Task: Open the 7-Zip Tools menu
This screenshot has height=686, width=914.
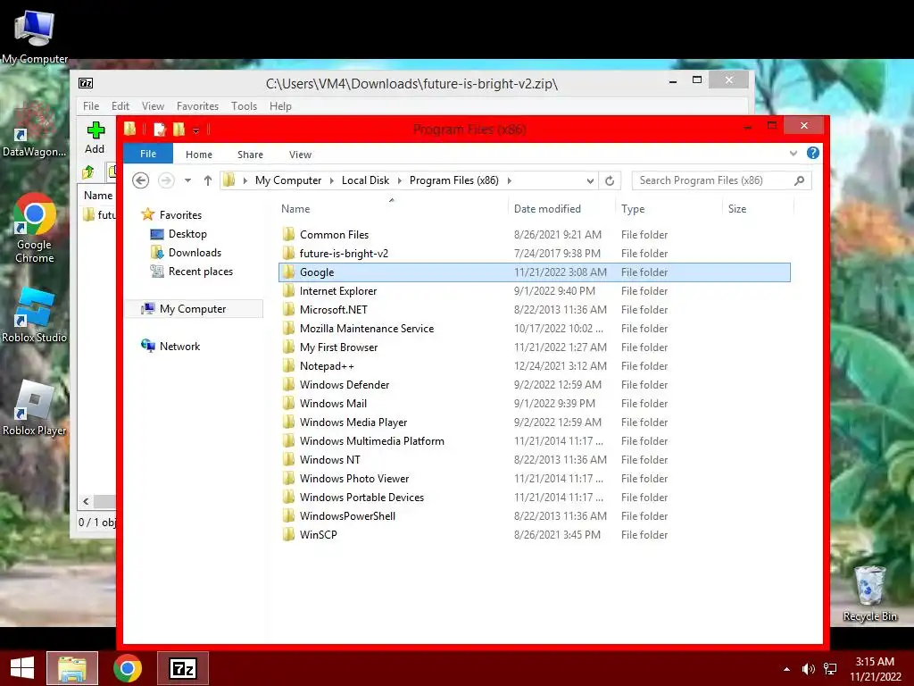Action: pyautogui.click(x=244, y=106)
